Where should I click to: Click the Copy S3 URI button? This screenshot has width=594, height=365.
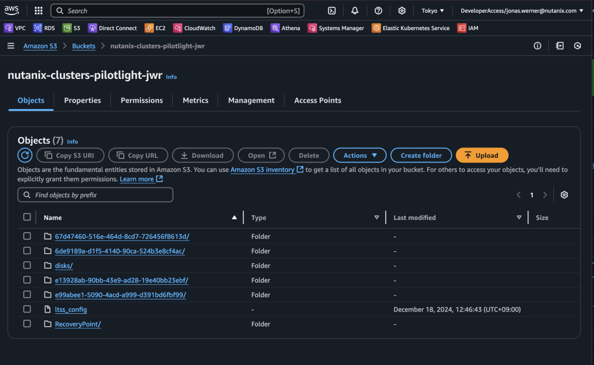pos(70,156)
